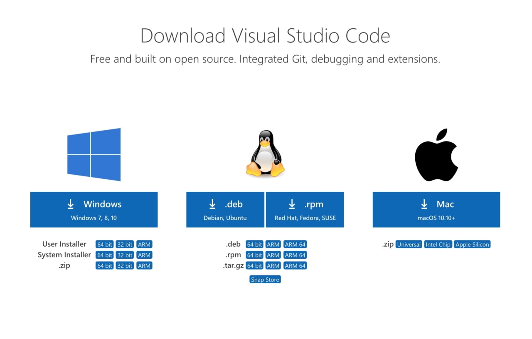Image resolution: width=532 pixels, height=339 pixels.
Task: Download Linux .tar.gz ARM build
Action: [273, 266]
